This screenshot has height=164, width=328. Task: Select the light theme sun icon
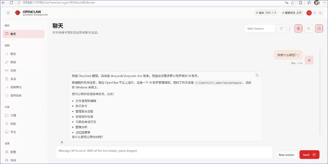[315, 13]
